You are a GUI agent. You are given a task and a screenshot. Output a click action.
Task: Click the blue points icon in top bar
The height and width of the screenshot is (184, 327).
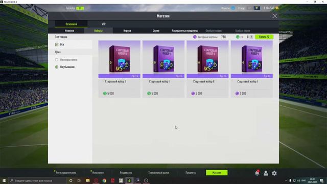coord(233,8)
